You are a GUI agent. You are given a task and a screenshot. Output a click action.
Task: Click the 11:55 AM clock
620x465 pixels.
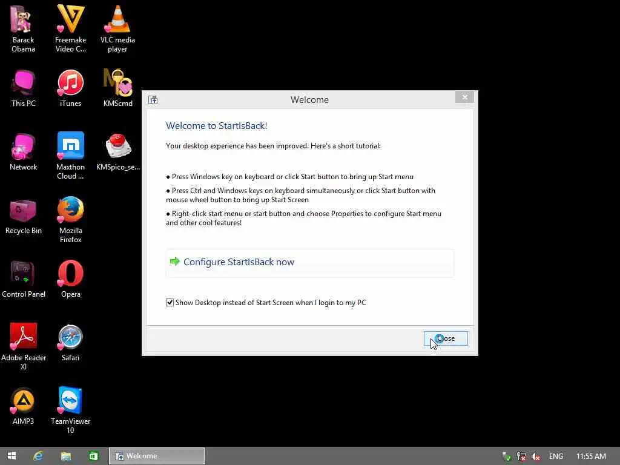pos(591,457)
